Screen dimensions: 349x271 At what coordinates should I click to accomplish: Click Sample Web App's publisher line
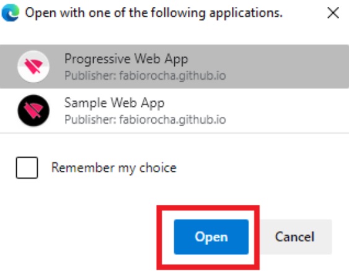click(145, 119)
